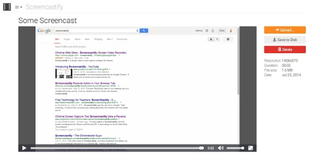This screenshot has height=155, width=309.
Task: Click the Screencastify film strip logo
Action: [7, 7]
